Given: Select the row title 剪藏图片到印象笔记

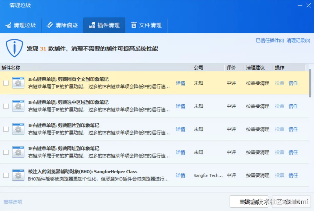Looking at the screenshot, I should pos(64,125).
